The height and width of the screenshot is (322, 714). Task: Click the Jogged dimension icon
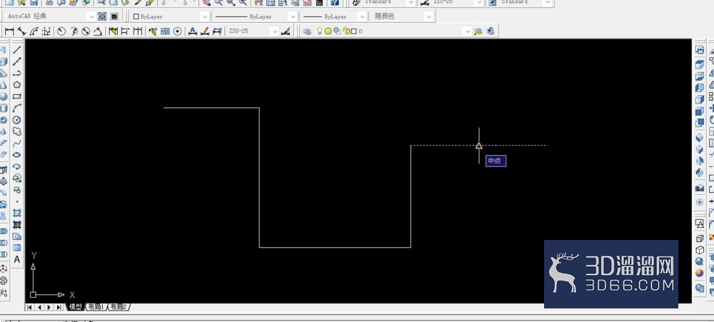tap(74, 31)
